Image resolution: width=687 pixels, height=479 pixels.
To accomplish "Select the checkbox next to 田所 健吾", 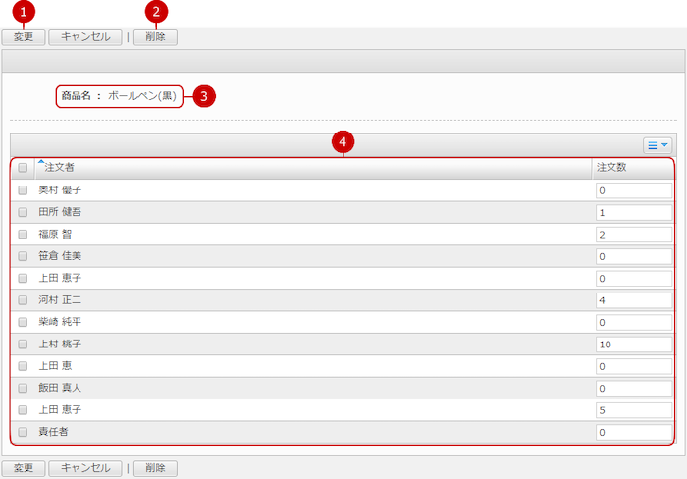I will pos(23,212).
